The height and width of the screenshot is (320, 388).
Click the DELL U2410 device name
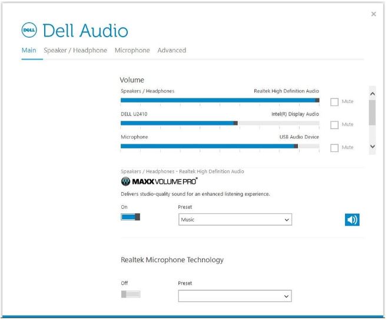[x=134, y=114]
